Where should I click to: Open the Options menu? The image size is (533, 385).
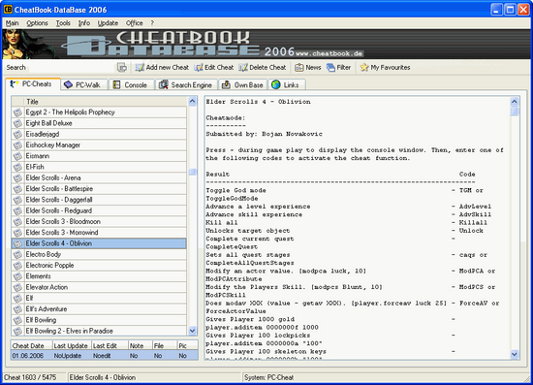click(x=37, y=23)
